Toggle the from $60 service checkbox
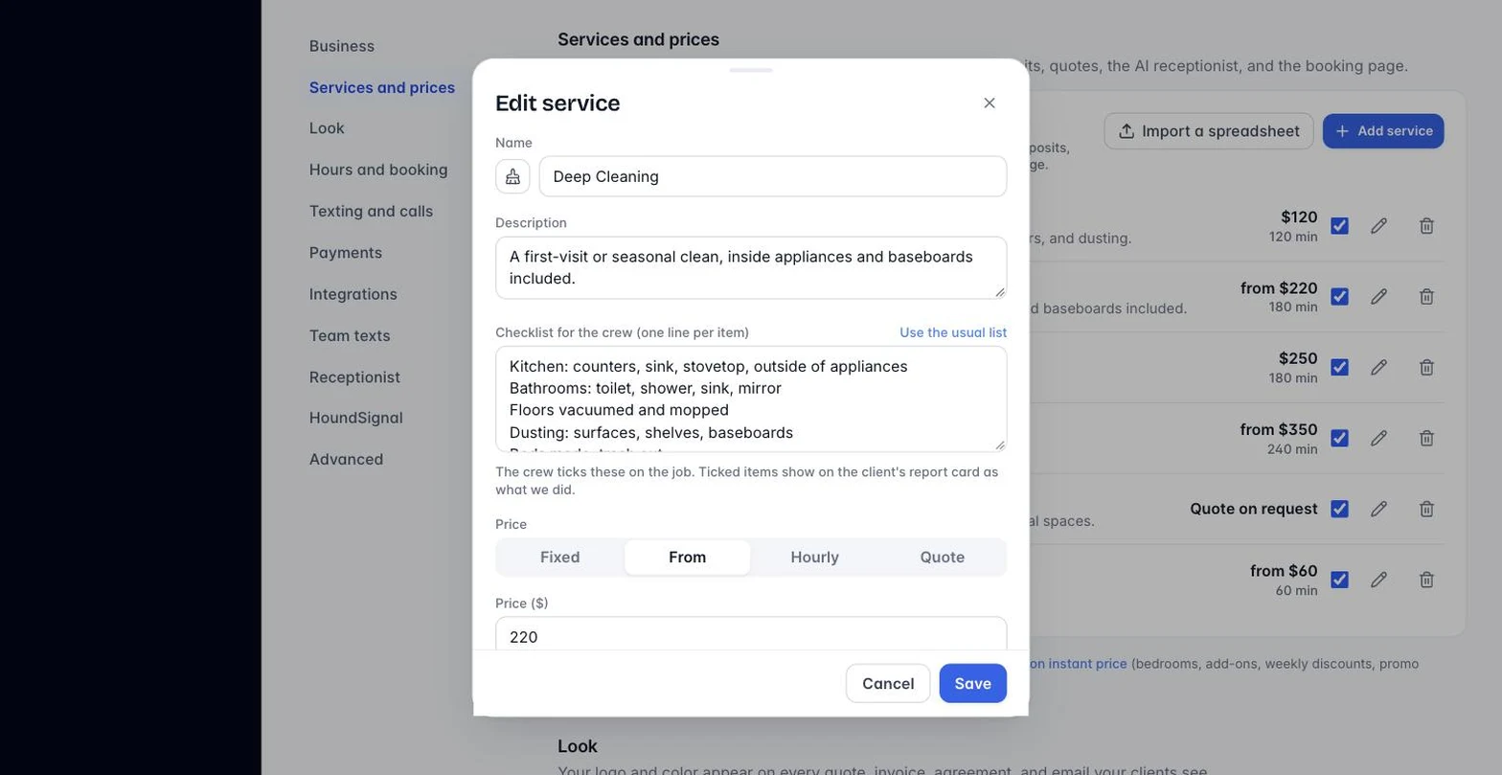 1339,580
